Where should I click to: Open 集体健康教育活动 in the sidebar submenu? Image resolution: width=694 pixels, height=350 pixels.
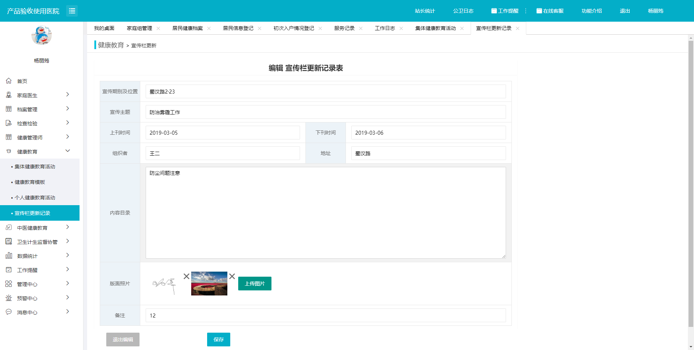click(x=35, y=167)
